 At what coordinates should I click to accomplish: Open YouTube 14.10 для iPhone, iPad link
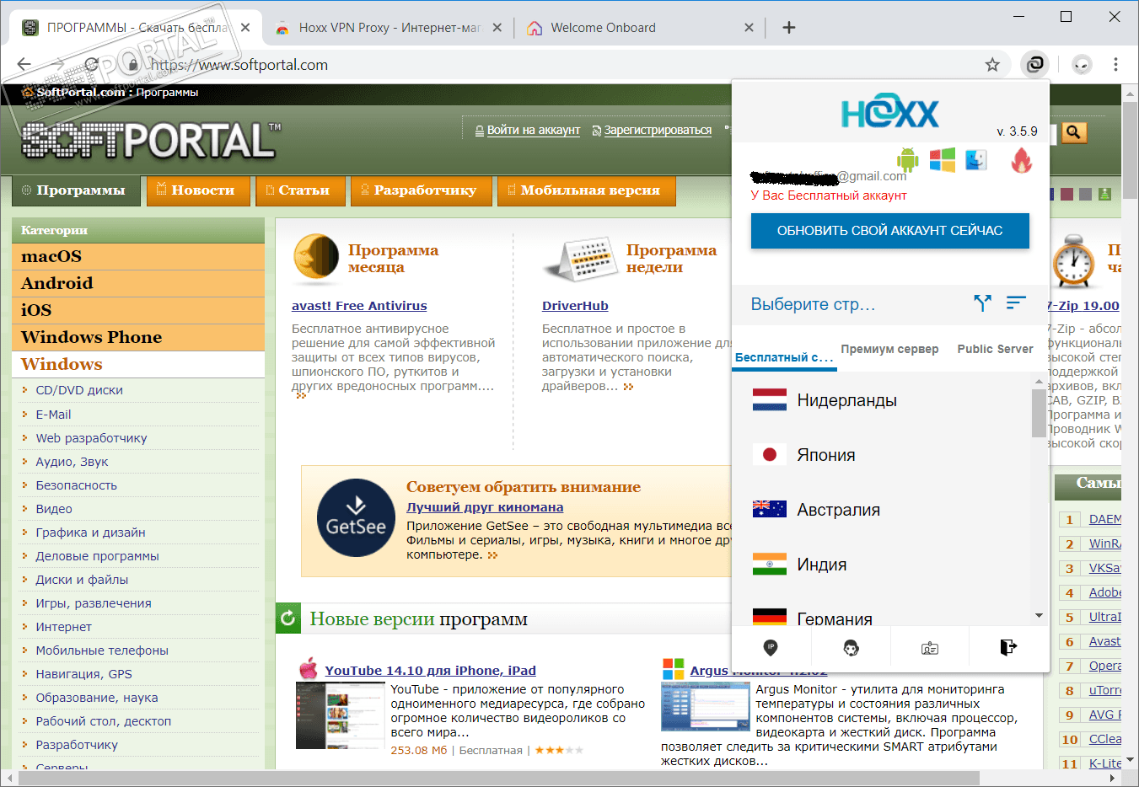[x=430, y=671]
